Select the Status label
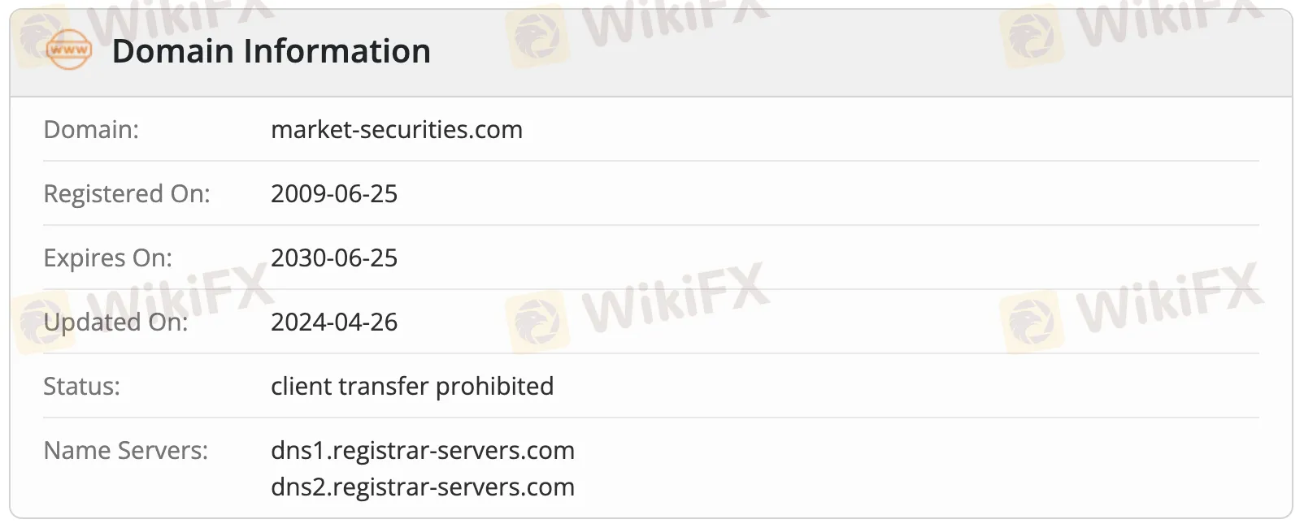 (81, 387)
